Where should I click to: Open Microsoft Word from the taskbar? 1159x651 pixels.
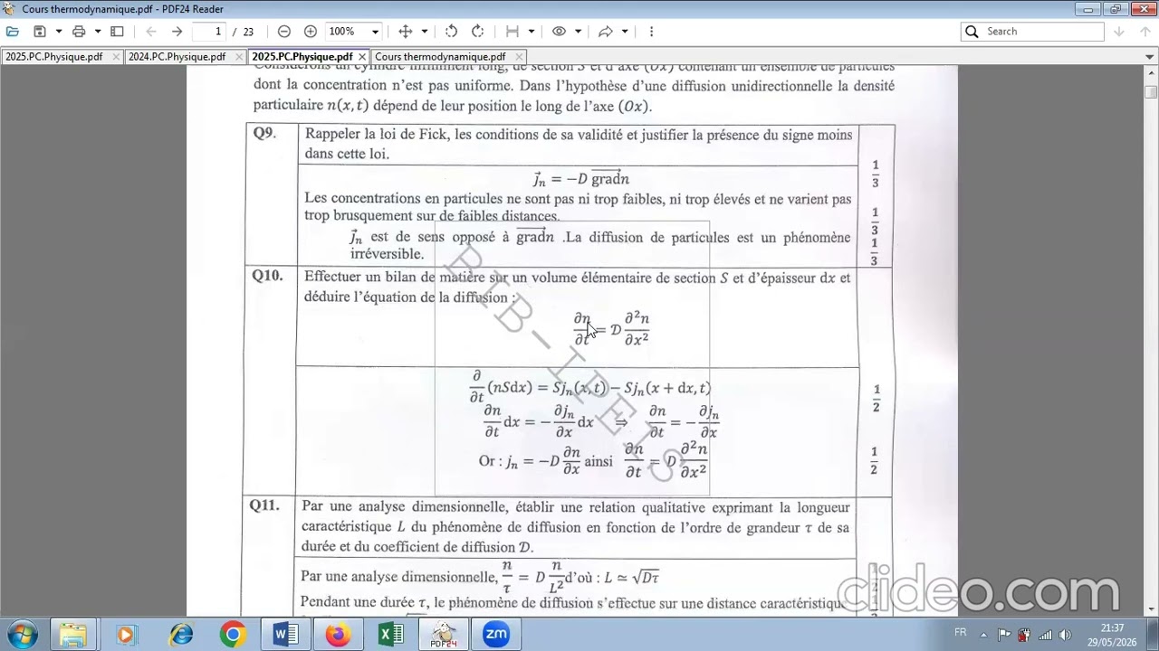pyautogui.click(x=285, y=635)
